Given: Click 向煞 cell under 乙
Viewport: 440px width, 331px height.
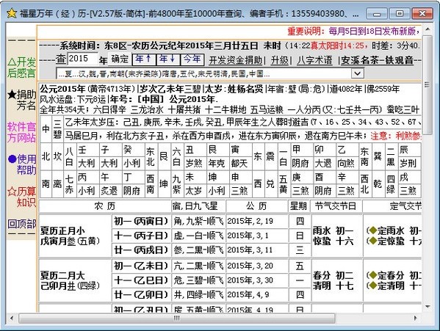Looking at the screenshot, I should tap(347, 163).
